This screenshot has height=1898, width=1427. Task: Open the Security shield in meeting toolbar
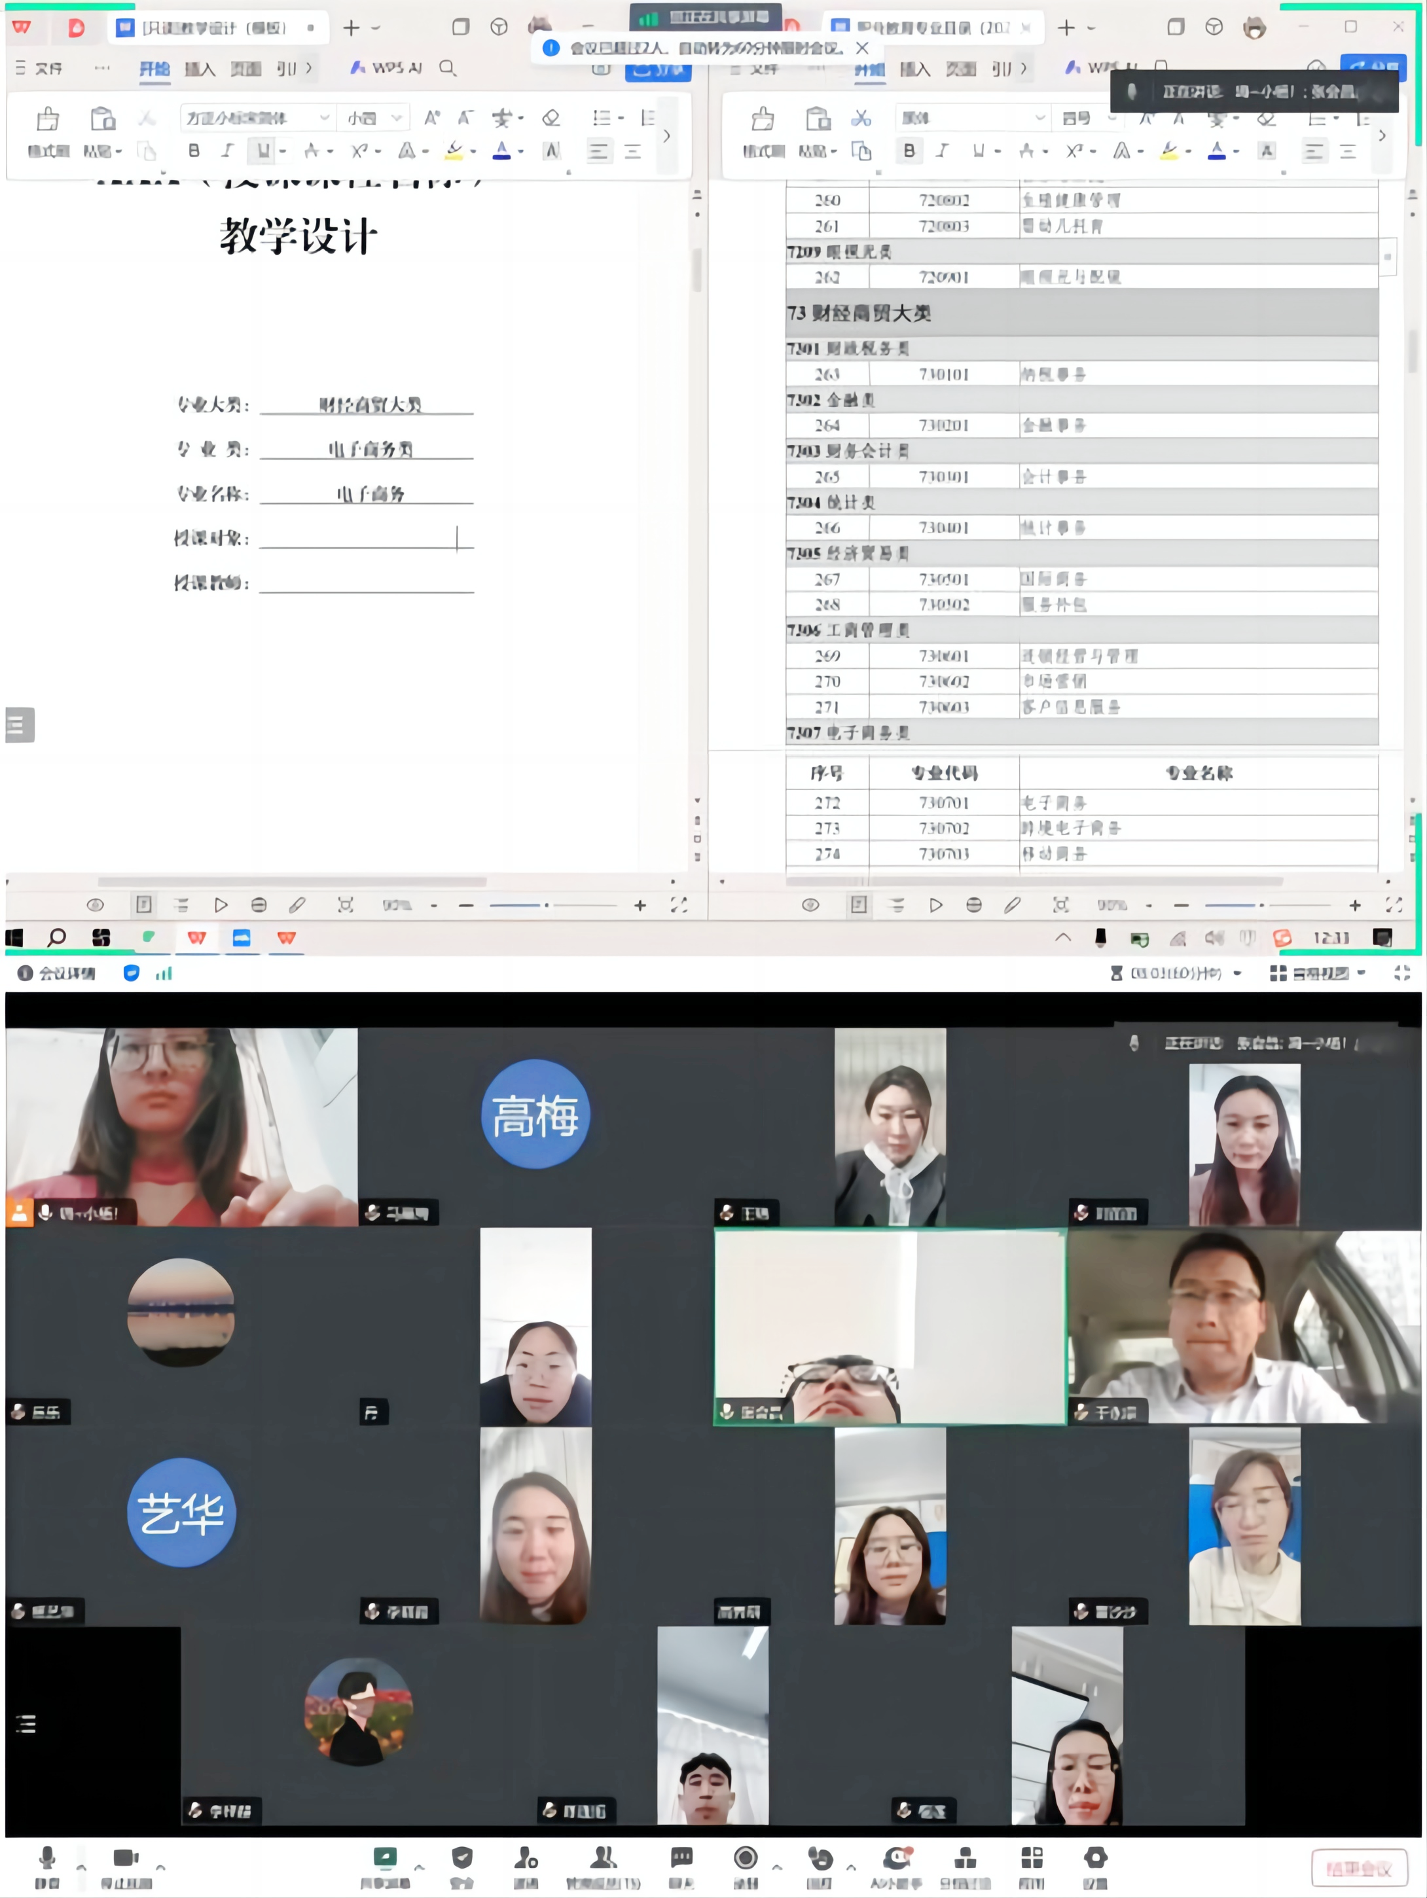tap(461, 1867)
